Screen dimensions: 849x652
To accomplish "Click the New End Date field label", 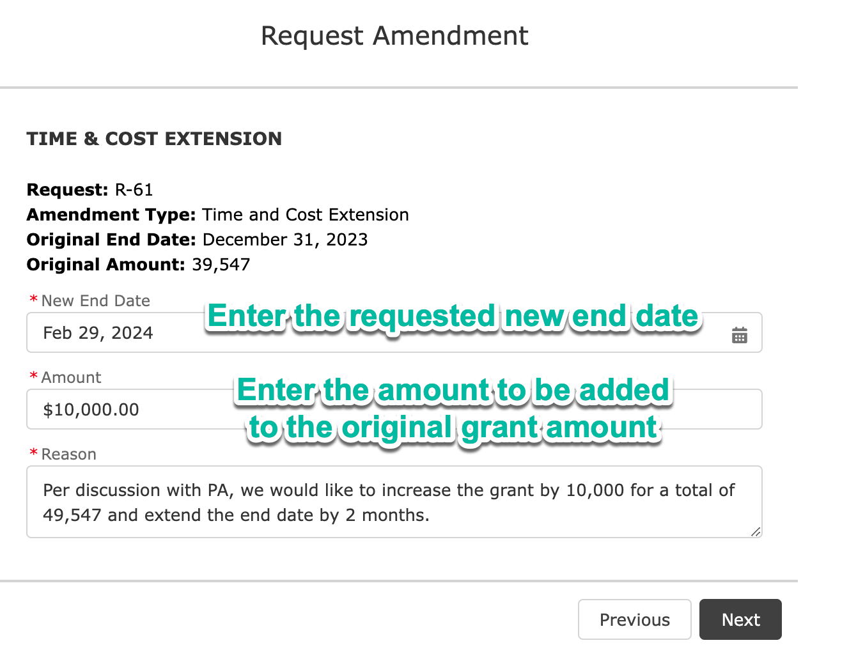I will click(96, 300).
